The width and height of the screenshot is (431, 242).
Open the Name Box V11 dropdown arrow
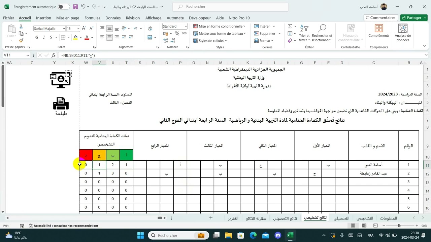point(28,55)
